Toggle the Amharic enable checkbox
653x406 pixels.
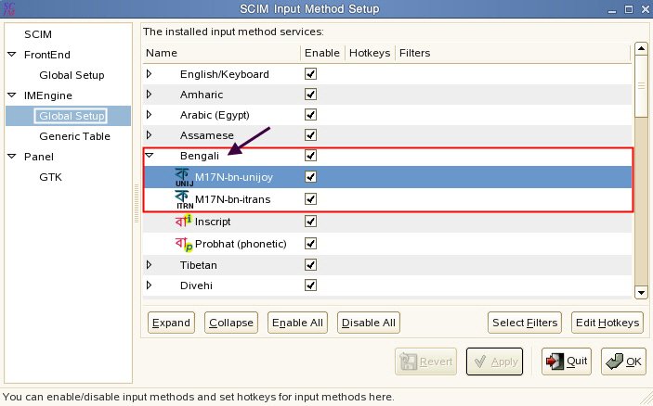click(310, 95)
